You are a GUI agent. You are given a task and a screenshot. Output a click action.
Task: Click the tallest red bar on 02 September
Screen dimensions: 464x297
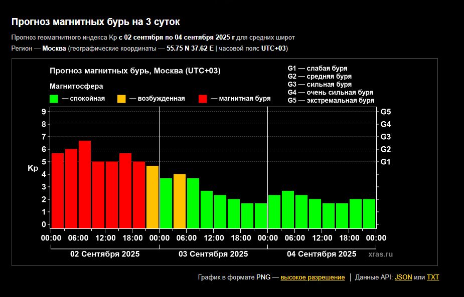coord(85,184)
